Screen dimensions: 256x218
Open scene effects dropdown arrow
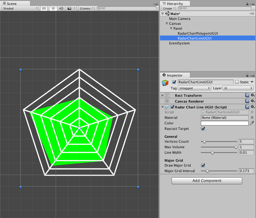75,8
